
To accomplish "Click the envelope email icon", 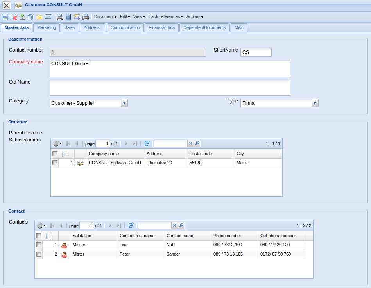I will (48, 17).
